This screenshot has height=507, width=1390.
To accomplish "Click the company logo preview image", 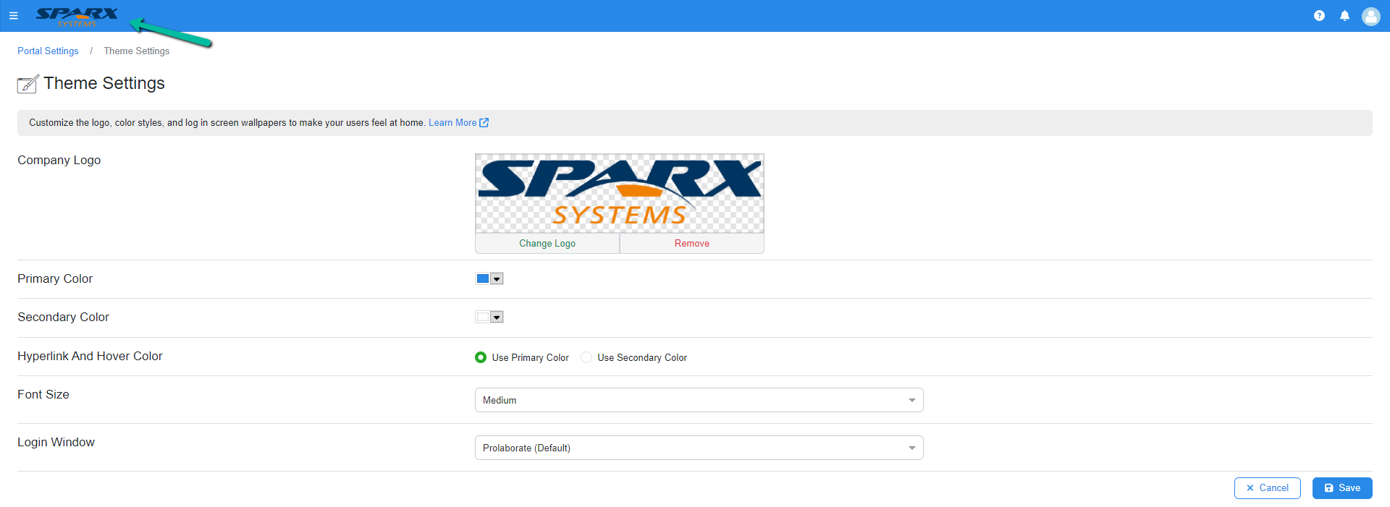I will (x=620, y=193).
